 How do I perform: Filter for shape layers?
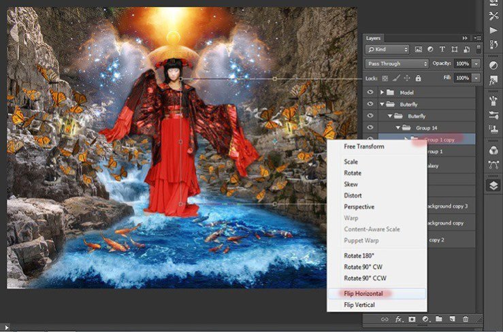454,50
